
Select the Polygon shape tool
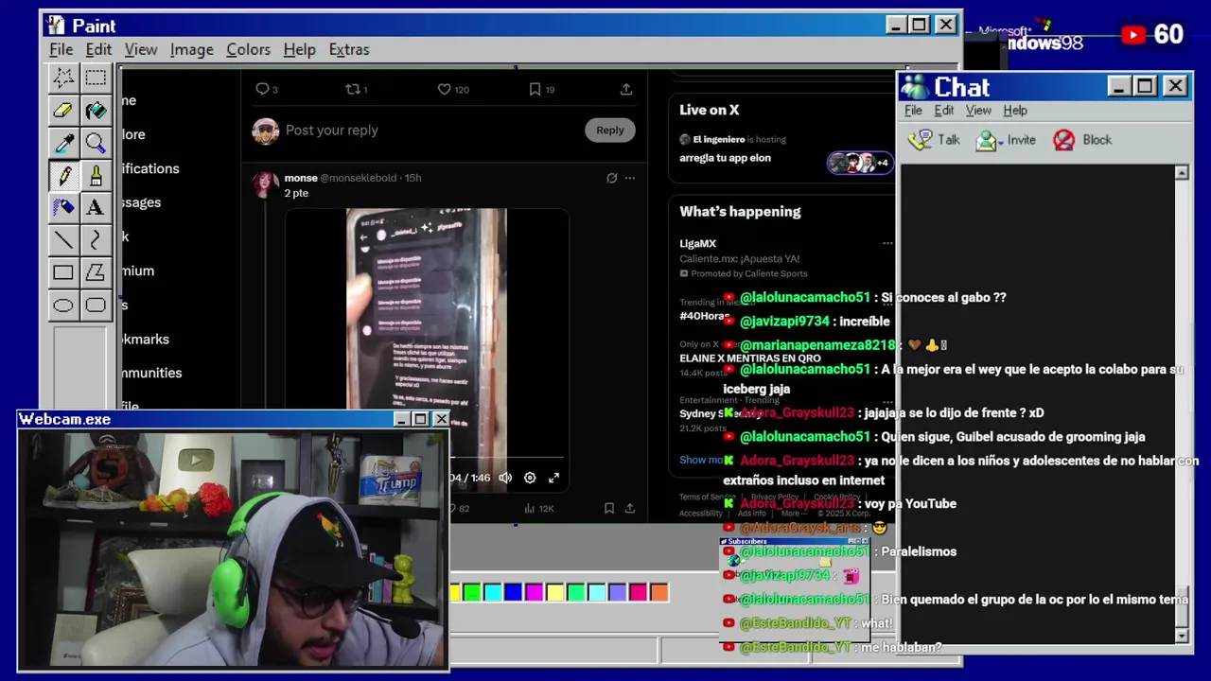pyautogui.click(x=96, y=272)
